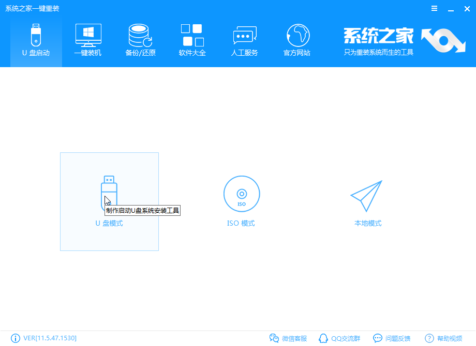This screenshot has height=346, width=476.
Task: Visit the 官方网站 page
Action: tap(296, 39)
